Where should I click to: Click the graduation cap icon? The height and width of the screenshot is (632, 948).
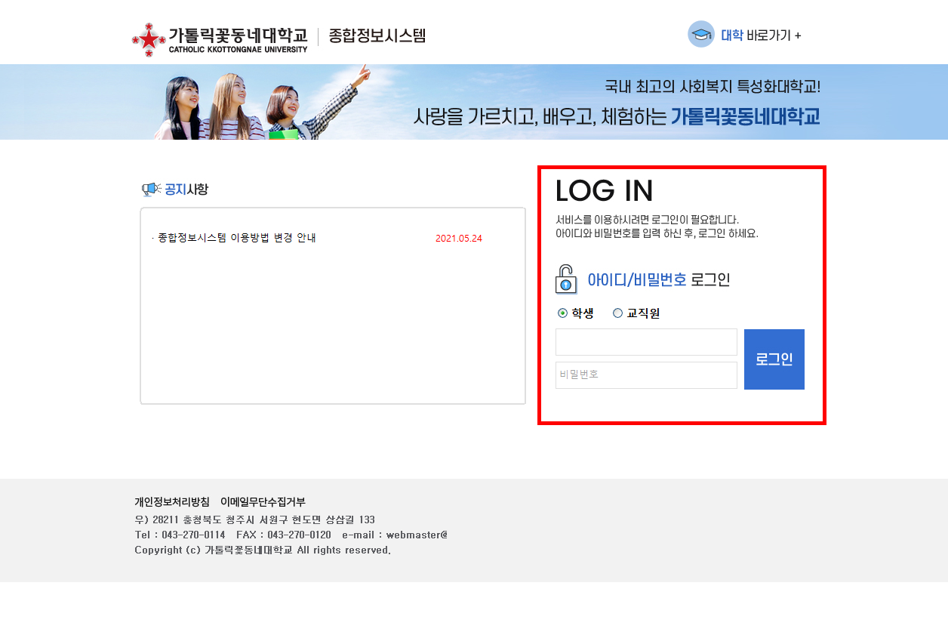click(x=700, y=35)
